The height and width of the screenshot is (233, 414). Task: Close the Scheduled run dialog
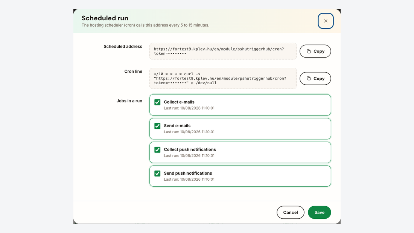[326, 21]
